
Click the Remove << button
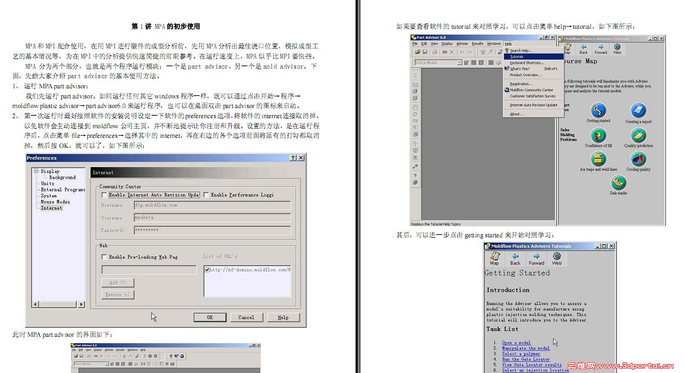click(118, 294)
